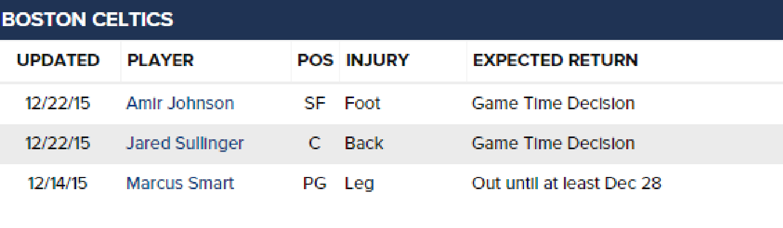
Task: Select Marcus Smart's 12/14/15 updated date
Action: click(x=58, y=184)
